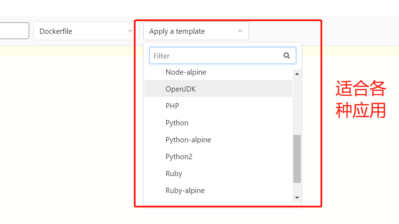Collapse the Apply a template dropdown via chevron
The width and height of the screenshot is (399, 224).
tap(240, 31)
